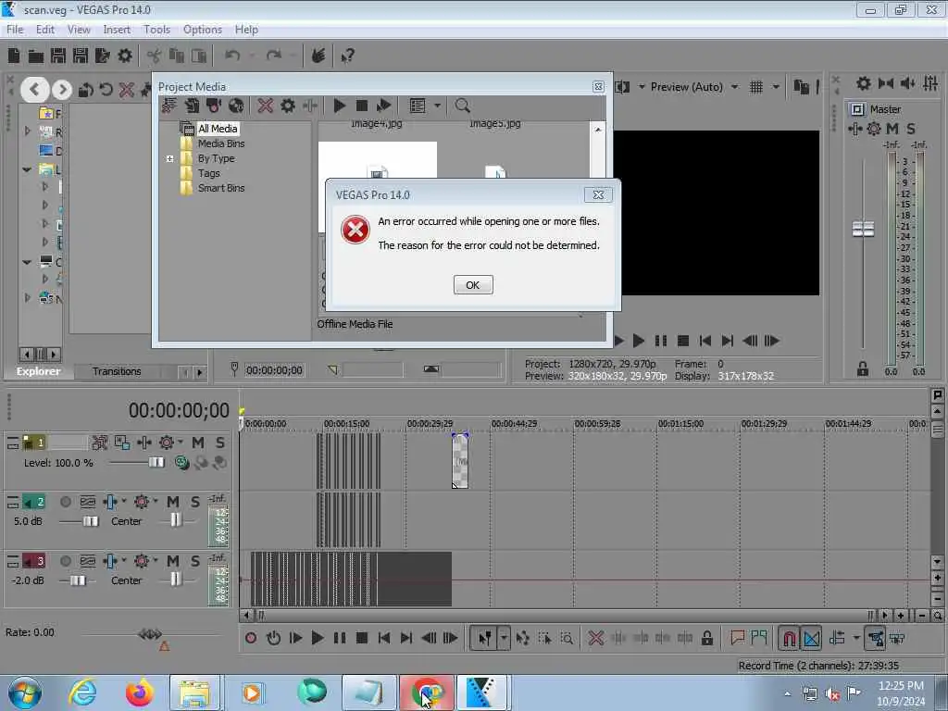Click the preview window Play button
Image resolution: width=948 pixels, height=711 pixels.
pyautogui.click(x=639, y=341)
